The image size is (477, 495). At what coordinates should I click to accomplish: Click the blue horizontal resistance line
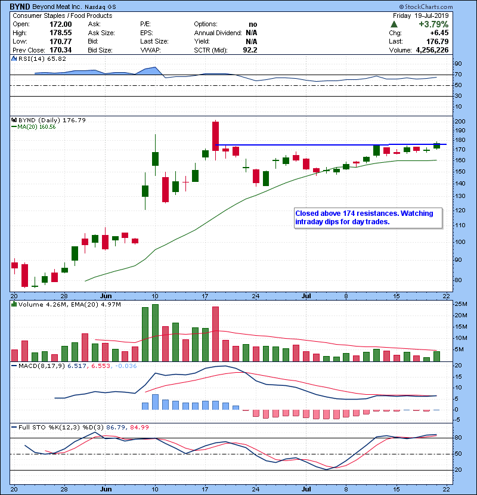[x=331, y=144]
